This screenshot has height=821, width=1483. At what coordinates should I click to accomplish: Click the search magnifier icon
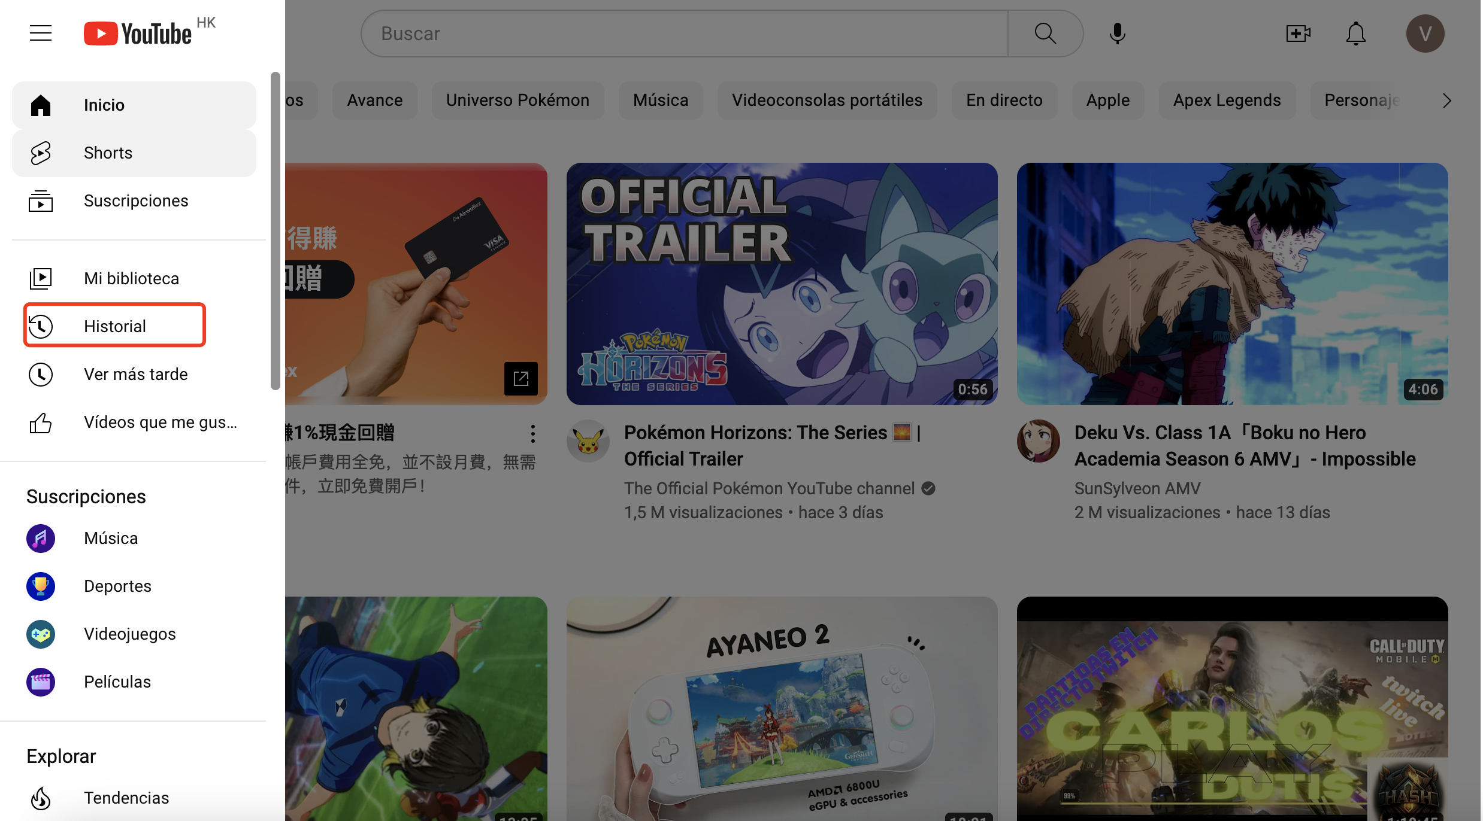1045,33
